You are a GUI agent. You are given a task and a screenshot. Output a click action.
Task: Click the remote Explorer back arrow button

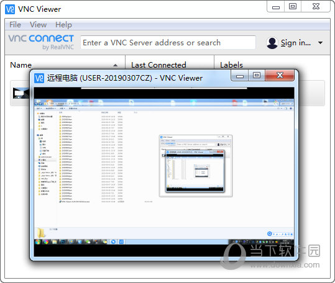36,104
